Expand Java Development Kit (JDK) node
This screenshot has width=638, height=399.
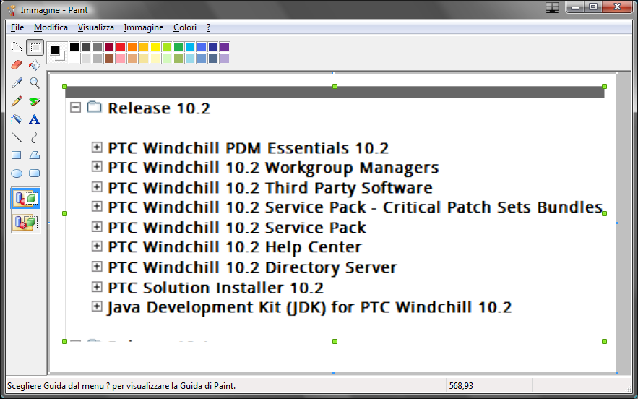click(x=96, y=306)
